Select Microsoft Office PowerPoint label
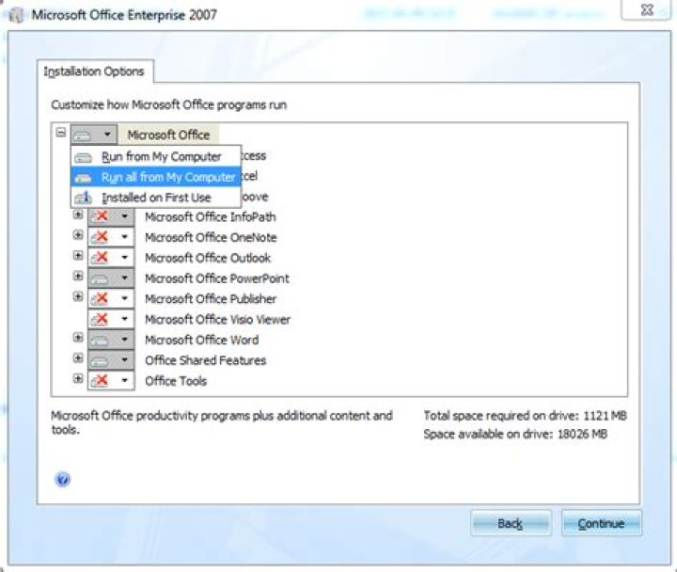This screenshot has height=572, width=677. click(x=217, y=278)
